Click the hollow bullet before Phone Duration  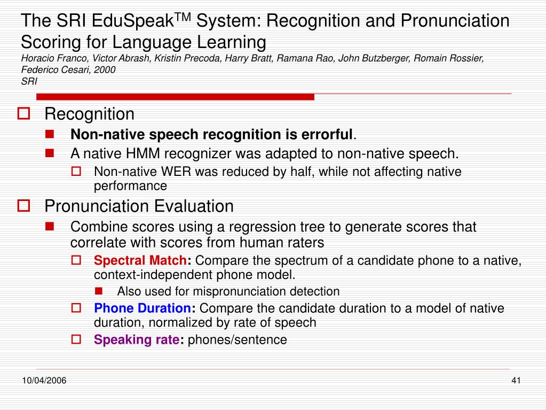76,308
